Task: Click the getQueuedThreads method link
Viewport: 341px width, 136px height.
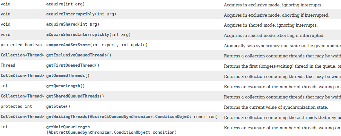Action: pos(66,76)
